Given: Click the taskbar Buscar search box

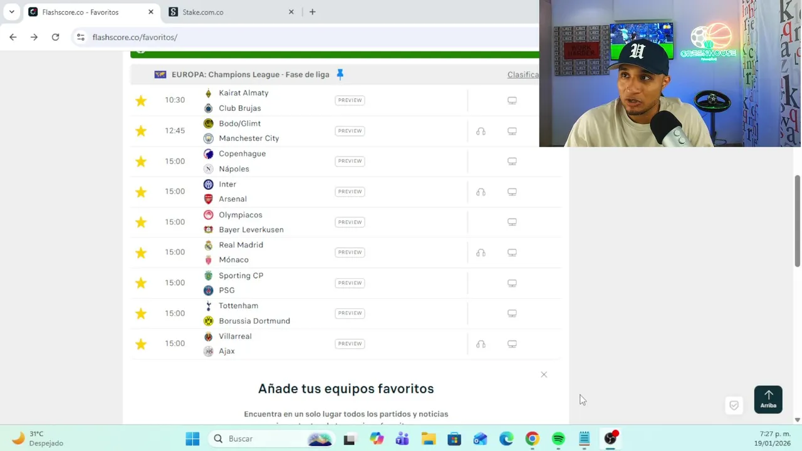Looking at the screenshot, I should pyautogui.click(x=271, y=438).
